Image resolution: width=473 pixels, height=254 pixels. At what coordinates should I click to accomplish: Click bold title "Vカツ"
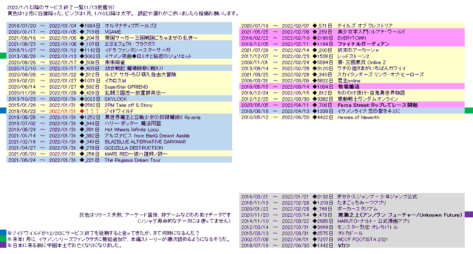click(x=344, y=245)
